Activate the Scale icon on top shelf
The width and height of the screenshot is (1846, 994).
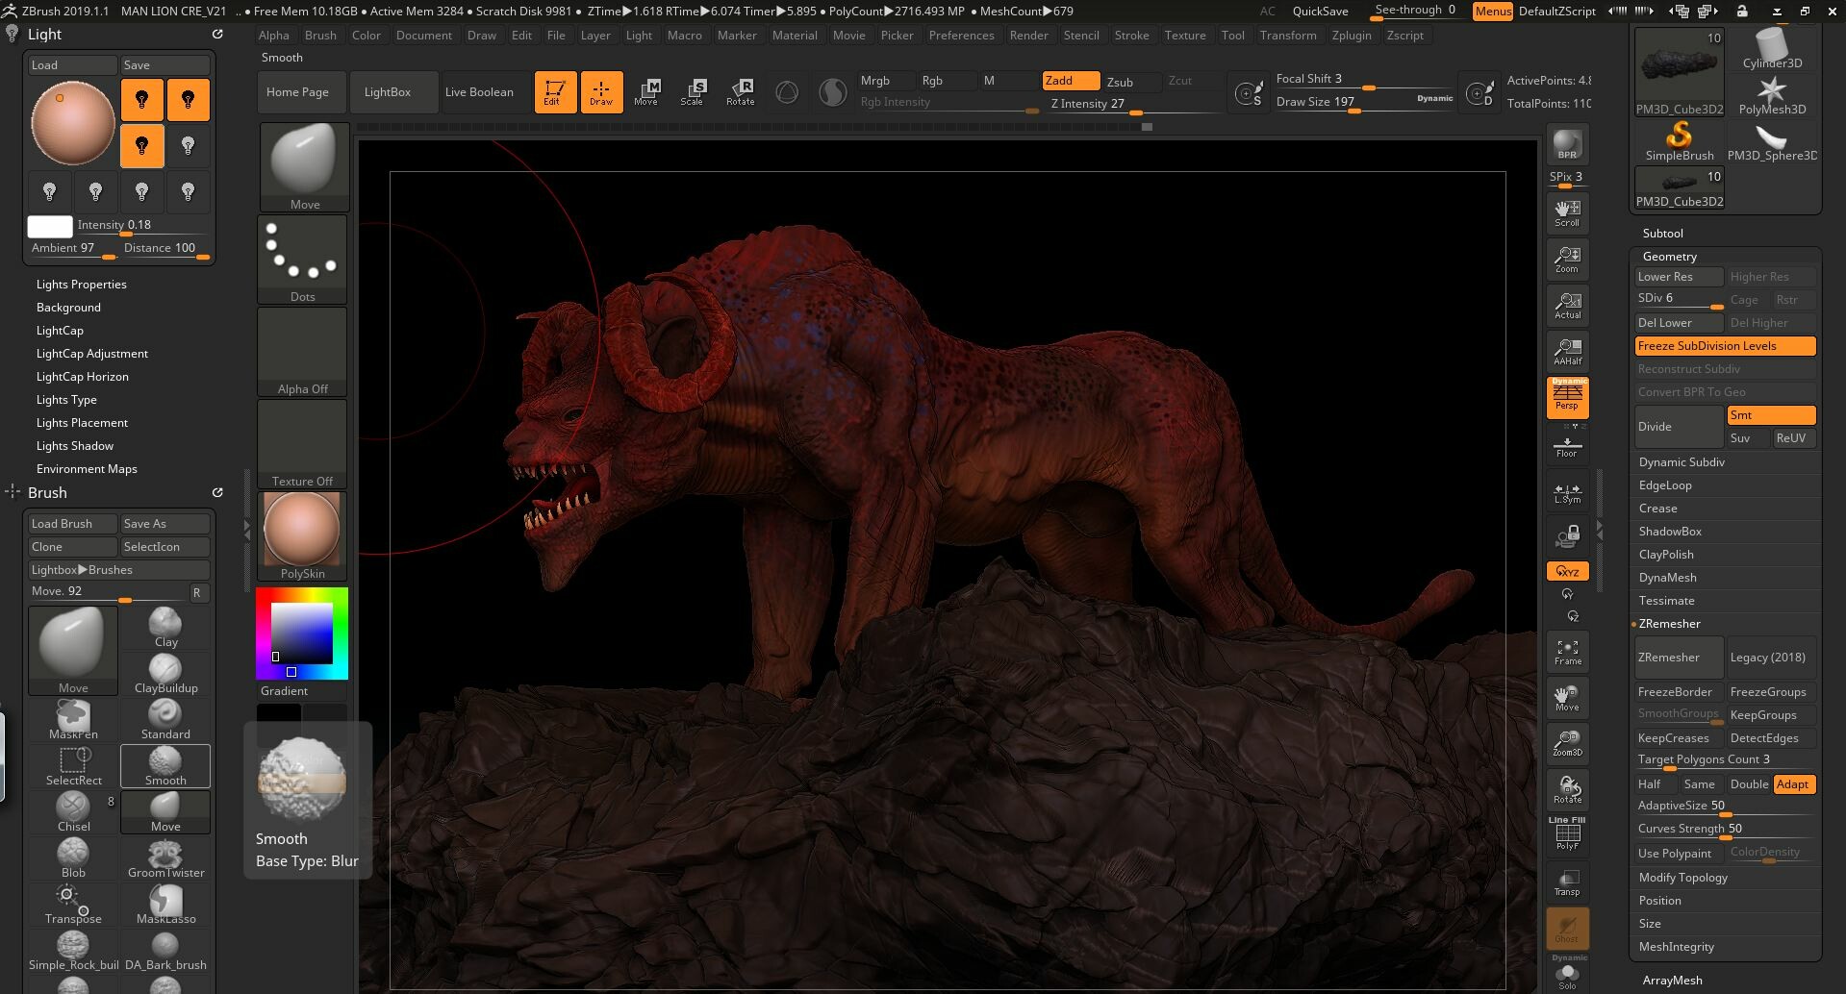[695, 91]
